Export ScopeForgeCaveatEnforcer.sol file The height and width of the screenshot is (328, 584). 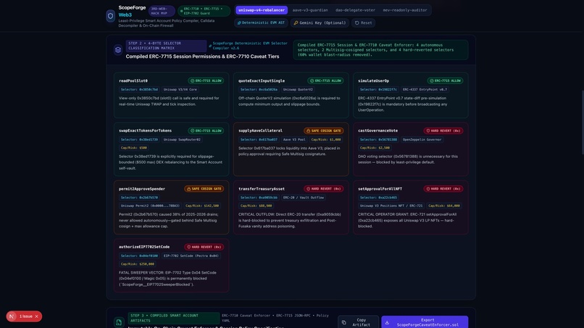tap(425, 322)
